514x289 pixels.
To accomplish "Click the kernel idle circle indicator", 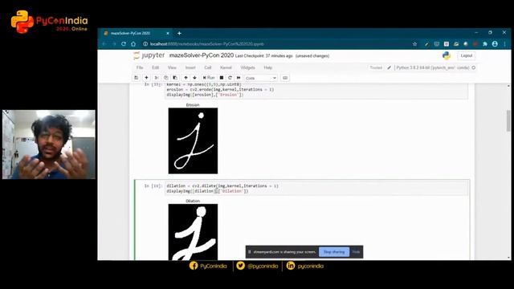I will [474, 67].
